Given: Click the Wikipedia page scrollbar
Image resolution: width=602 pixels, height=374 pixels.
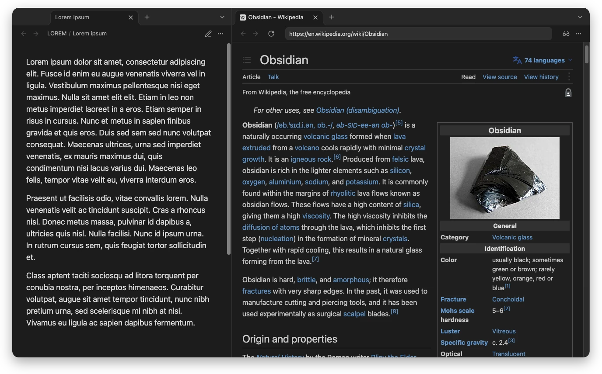Looking at the screenshot, I should click(x=587, y=54).
